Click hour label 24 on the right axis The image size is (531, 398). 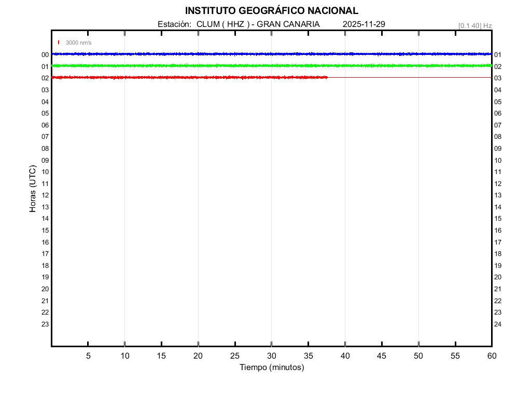[498, 324]
